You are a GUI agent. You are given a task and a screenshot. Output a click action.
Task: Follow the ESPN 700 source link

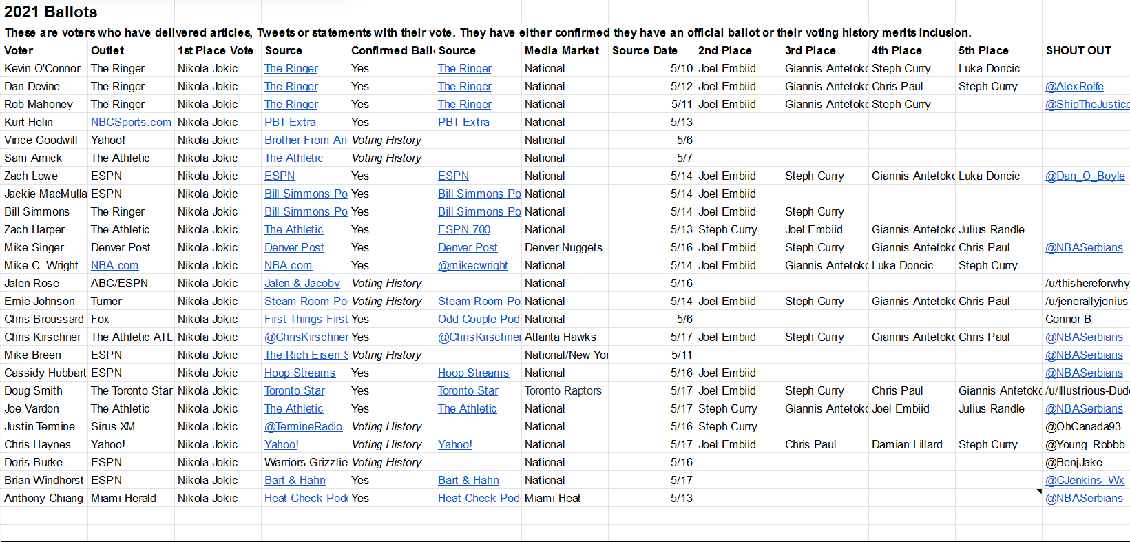point(464,229)
